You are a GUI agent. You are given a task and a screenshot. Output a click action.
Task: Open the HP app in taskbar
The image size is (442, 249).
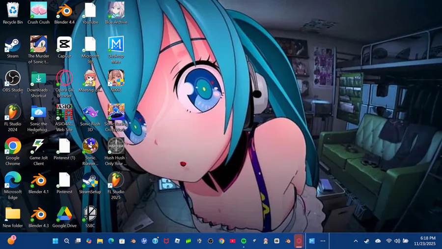point(144,241)
